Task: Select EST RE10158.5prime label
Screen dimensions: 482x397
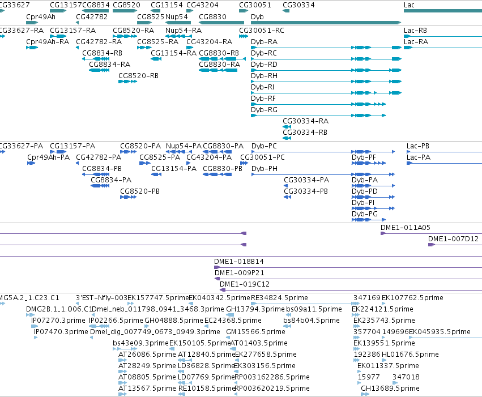Action: tap(207, 389)
